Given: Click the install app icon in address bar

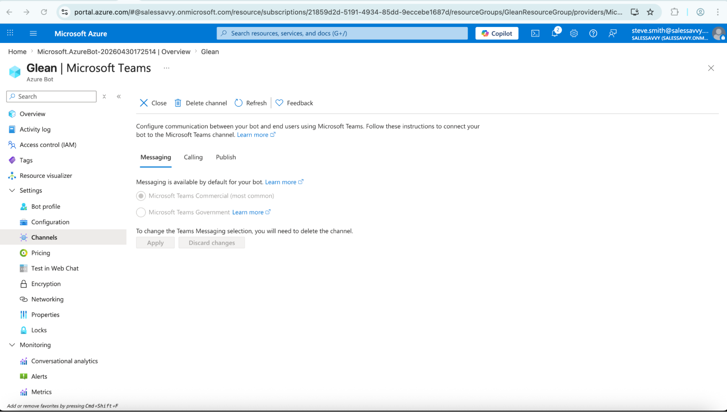Looking at the screenshot, I should click(x=635, y=12).
